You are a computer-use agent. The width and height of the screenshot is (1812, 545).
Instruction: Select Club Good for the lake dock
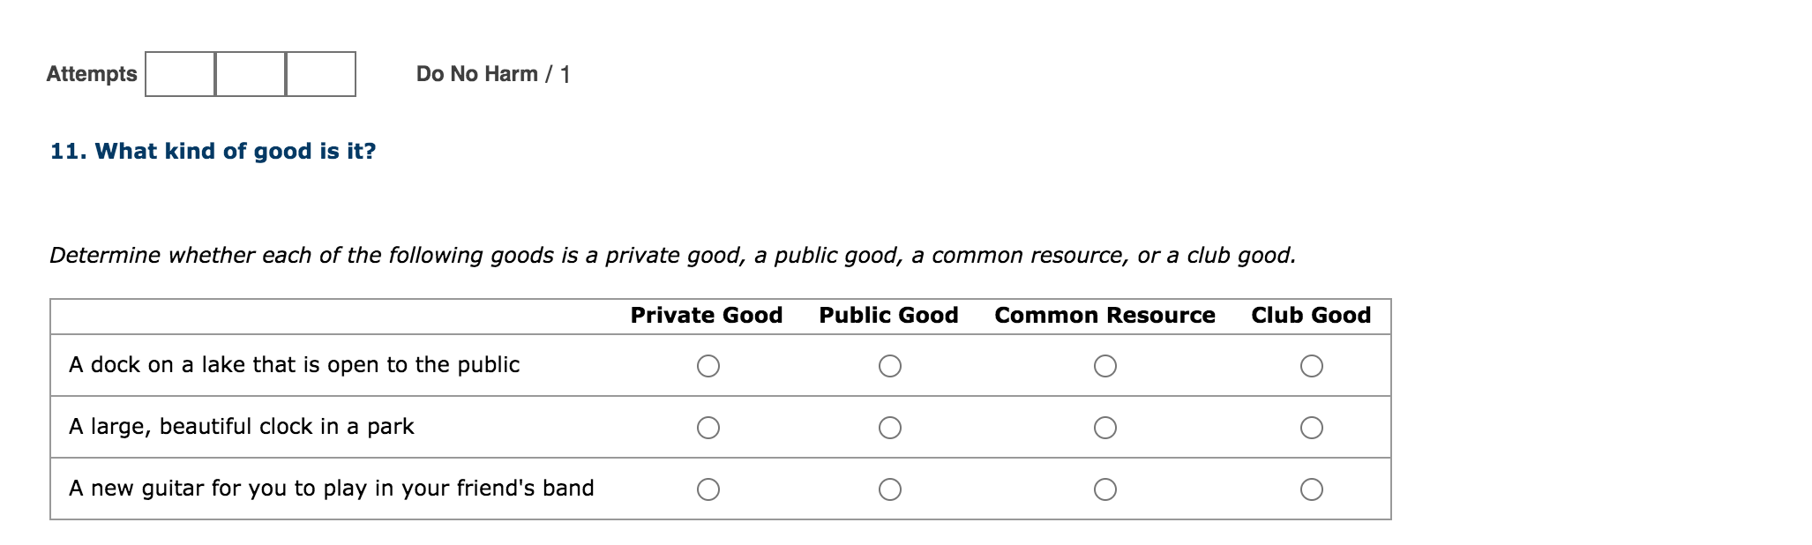click(x=1312, y=364)
